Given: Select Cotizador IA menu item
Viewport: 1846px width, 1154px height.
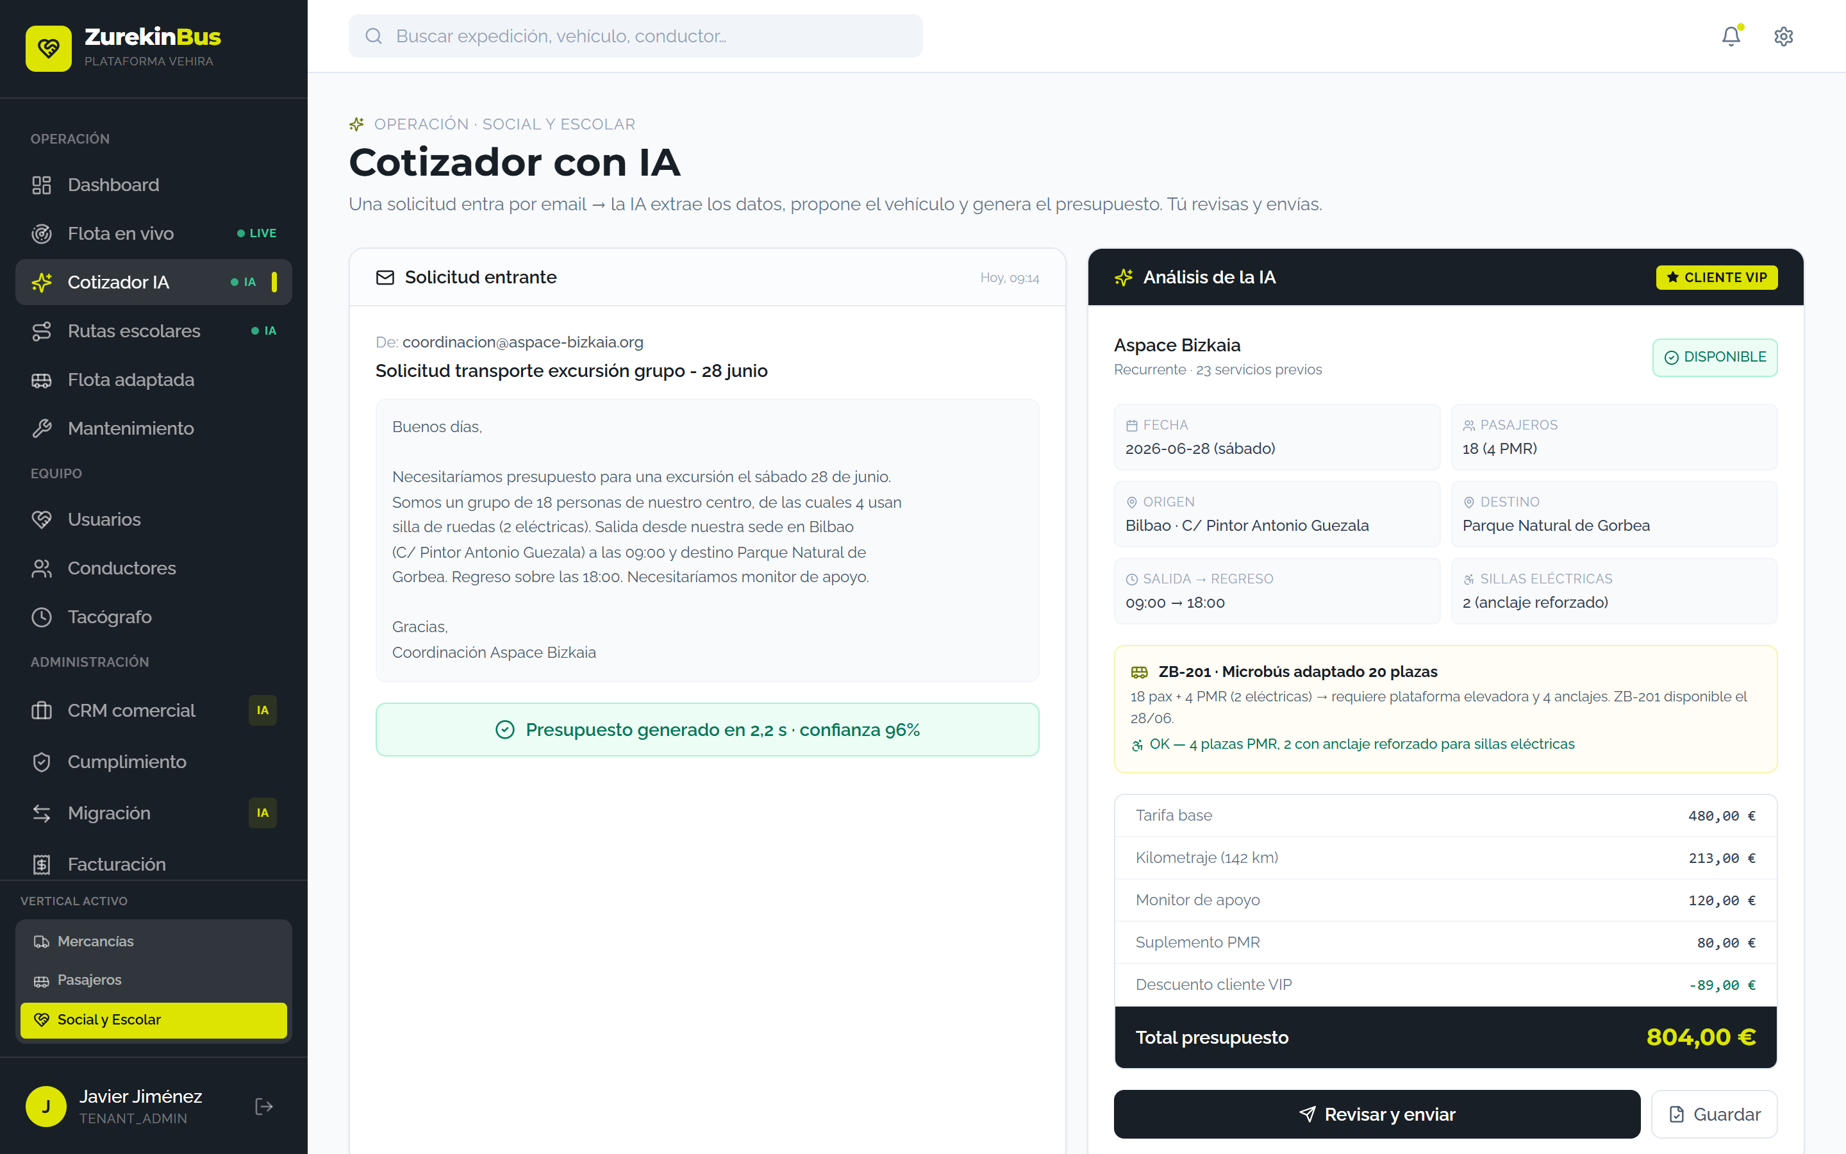Looking at the screenshot, I should [153, 282].
